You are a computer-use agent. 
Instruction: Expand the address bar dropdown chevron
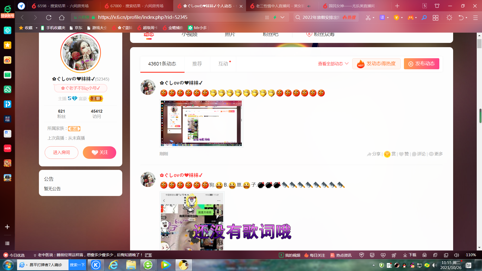tap(282, 17)
